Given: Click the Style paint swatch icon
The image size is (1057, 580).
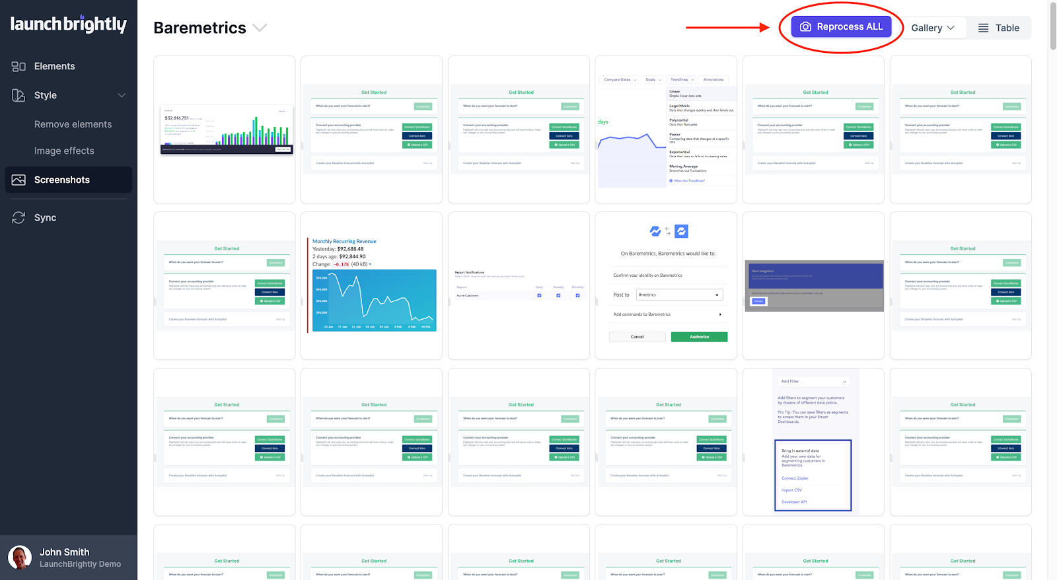Looking at the screenshot, I should tap(18, 96).
